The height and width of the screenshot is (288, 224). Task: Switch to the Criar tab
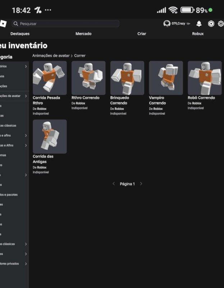tap(142, 33)
